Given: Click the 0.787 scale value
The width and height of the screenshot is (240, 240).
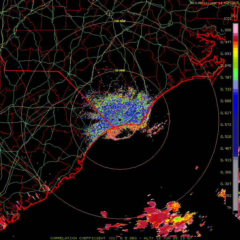Looking at the screenshot, I should (226, 77).
